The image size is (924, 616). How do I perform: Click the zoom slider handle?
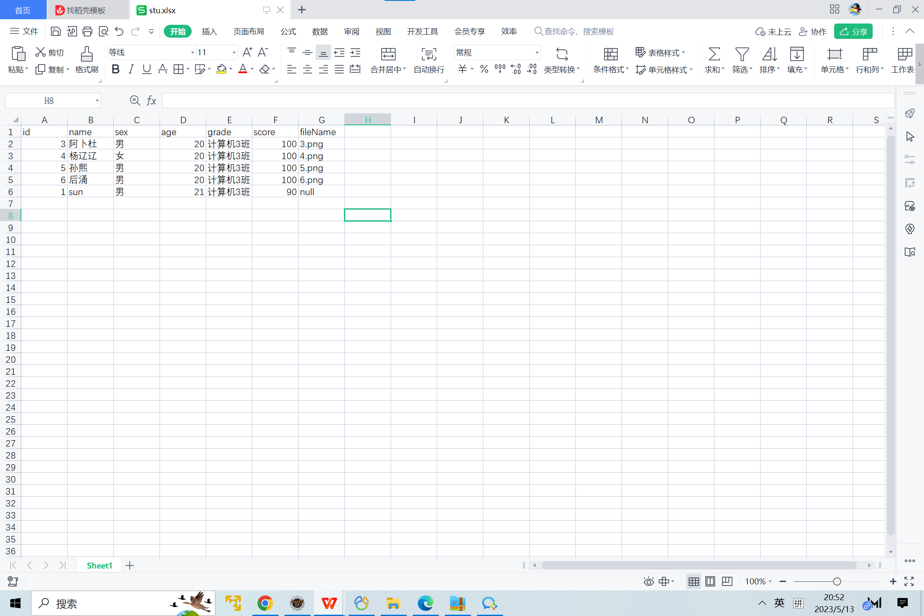point(837,581)
